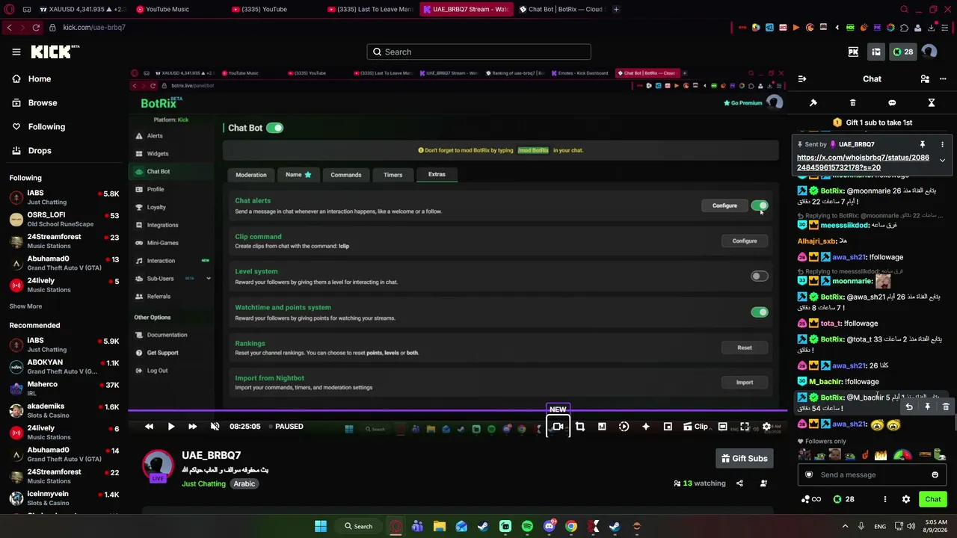Focus the Kick search field
This screenshot has height=538, width=957.
(x=478, y=52)
